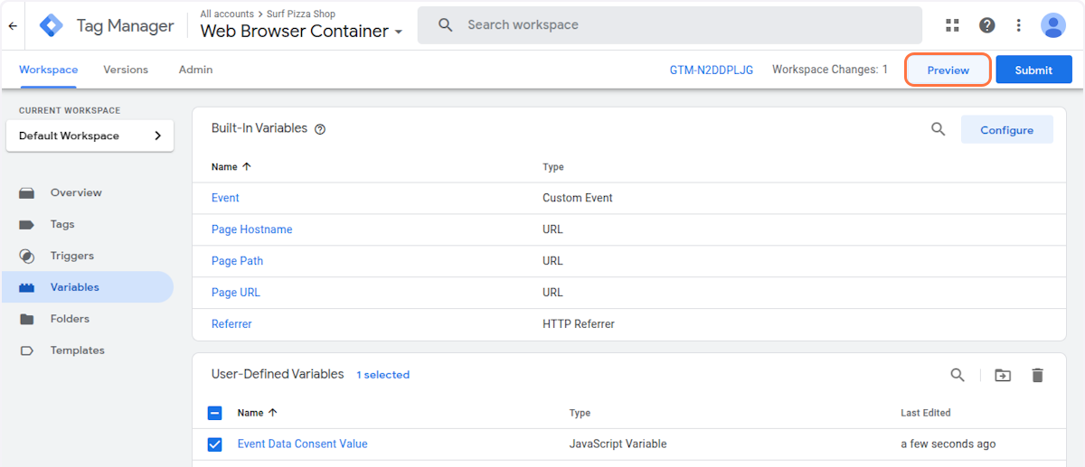Click the Overview briefcase icon

(x=26, y=192)
